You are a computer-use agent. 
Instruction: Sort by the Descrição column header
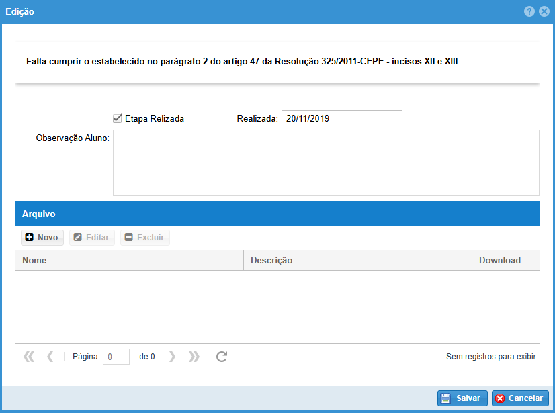357,261
